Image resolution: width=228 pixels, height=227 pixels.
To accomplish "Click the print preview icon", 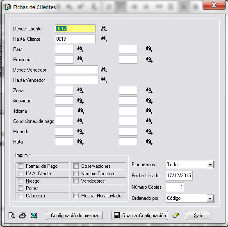I will (x=11, y=215).
